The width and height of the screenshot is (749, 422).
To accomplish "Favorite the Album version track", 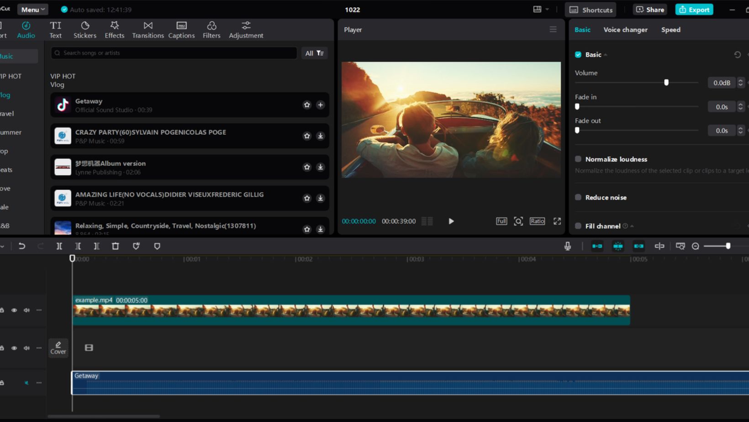I will coord(307,167).
